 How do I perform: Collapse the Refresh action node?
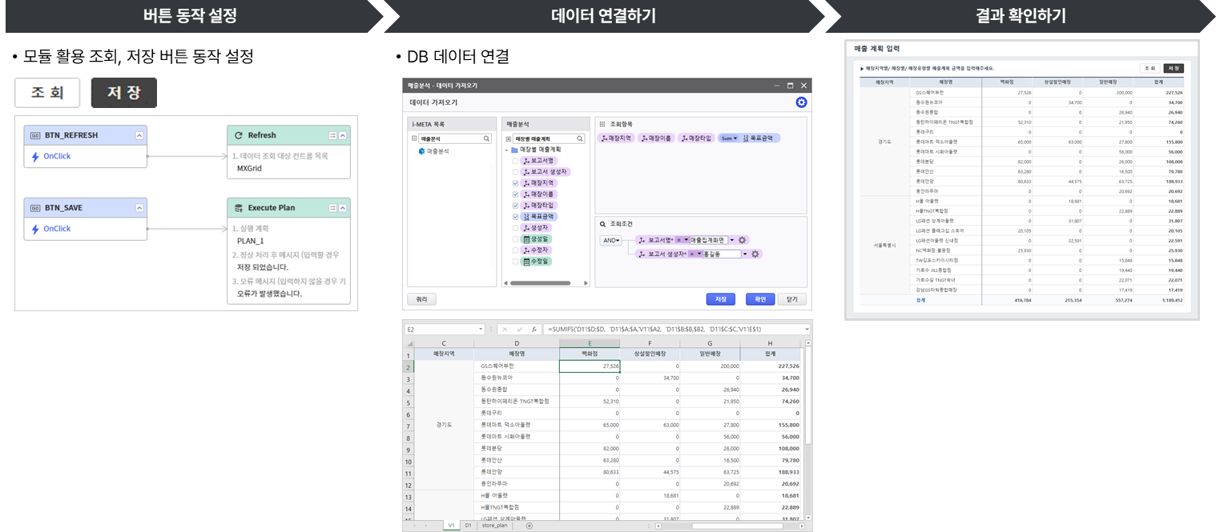click(343, 135)
